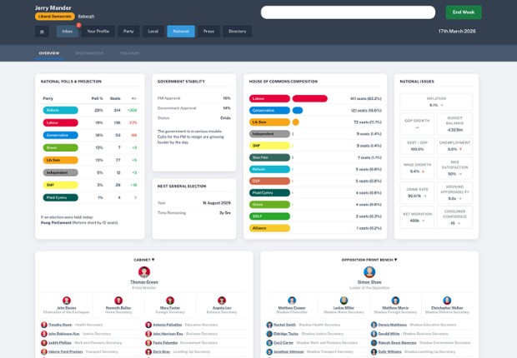Click the Reform party colour badge in polls
This screenshot has height=358, width=517.
[60, 110]
